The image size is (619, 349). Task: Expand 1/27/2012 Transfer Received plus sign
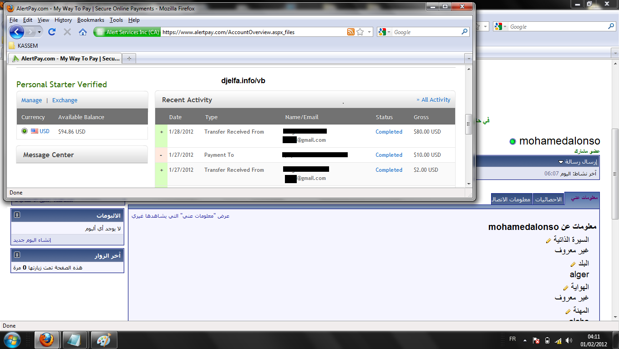click(161, 170)
